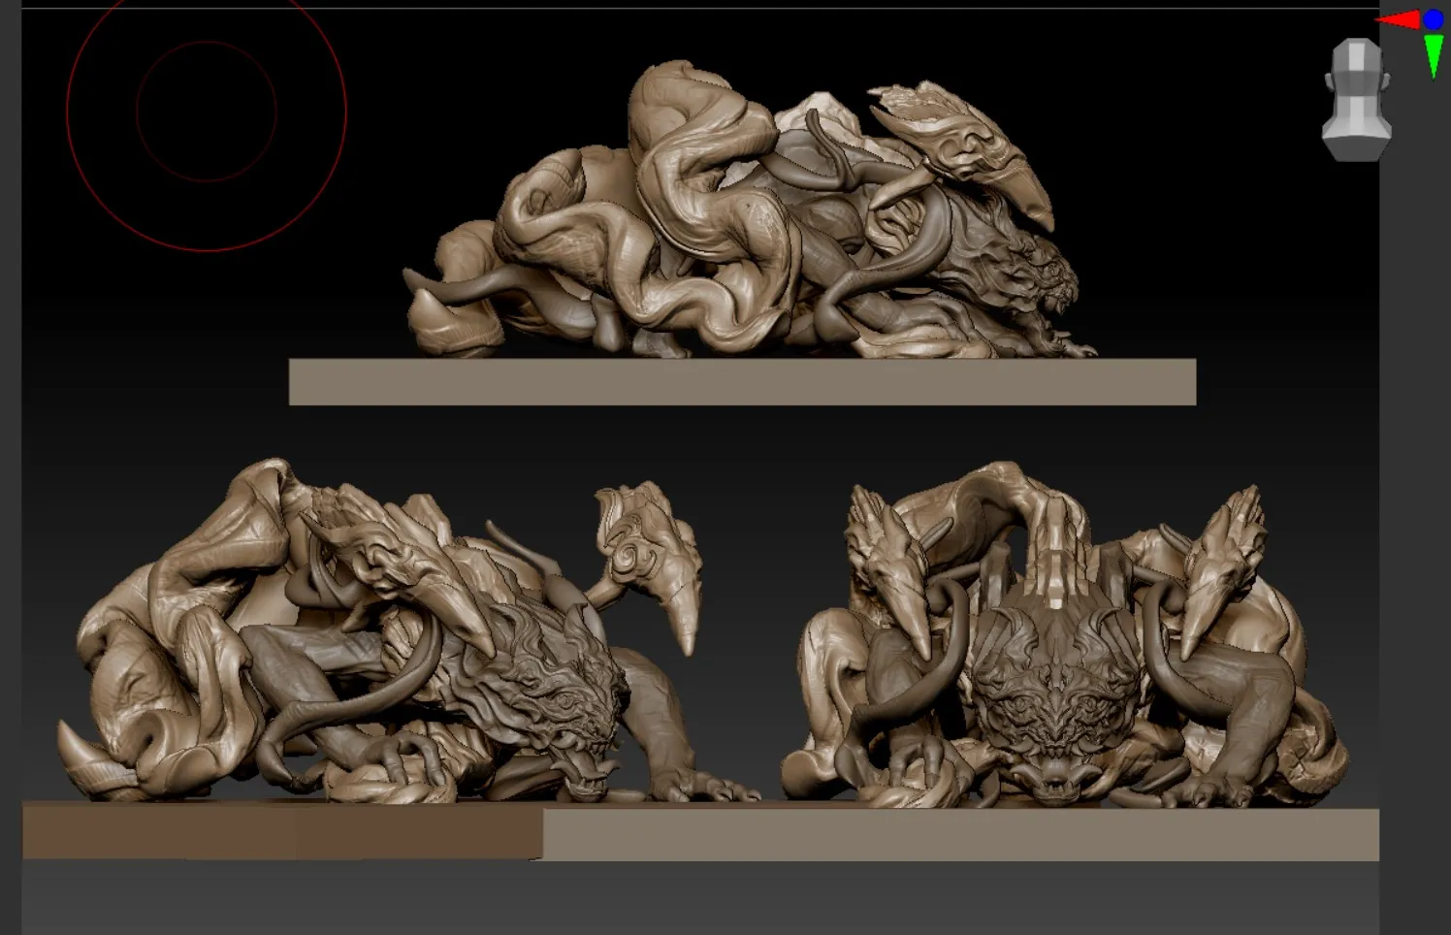Viewport: 1451px width, 935px height.
Task: Click the red X-axis cone indicator
Action: (1399, 19)
